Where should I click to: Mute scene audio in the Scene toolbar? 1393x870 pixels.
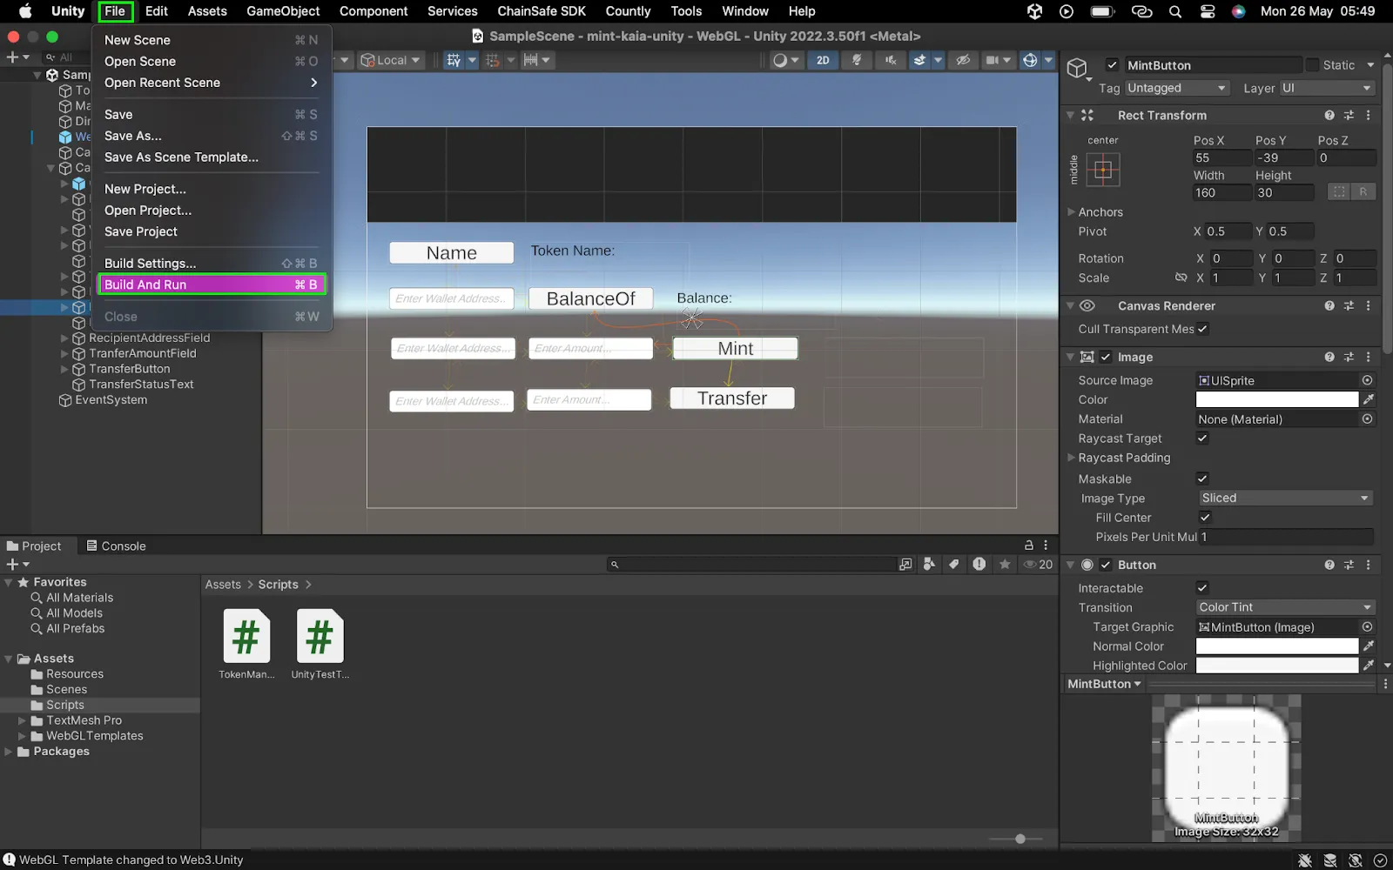pos(890,60)
